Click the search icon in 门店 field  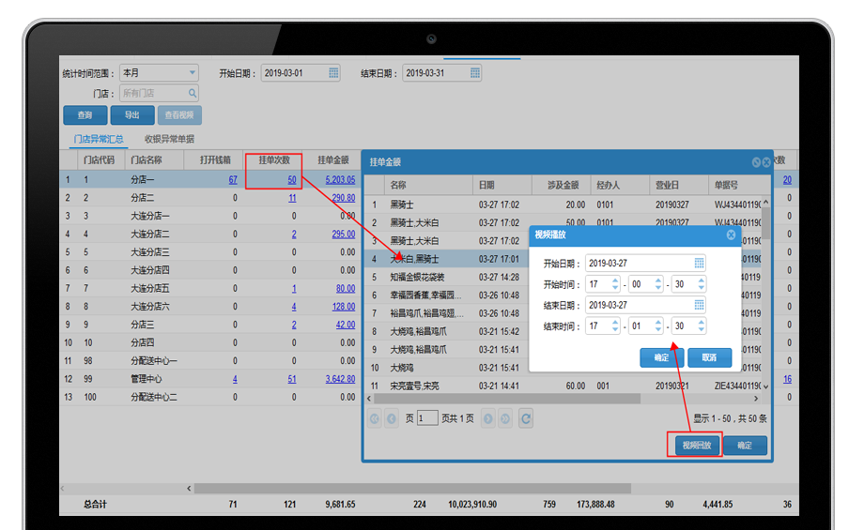coord(193,93)
